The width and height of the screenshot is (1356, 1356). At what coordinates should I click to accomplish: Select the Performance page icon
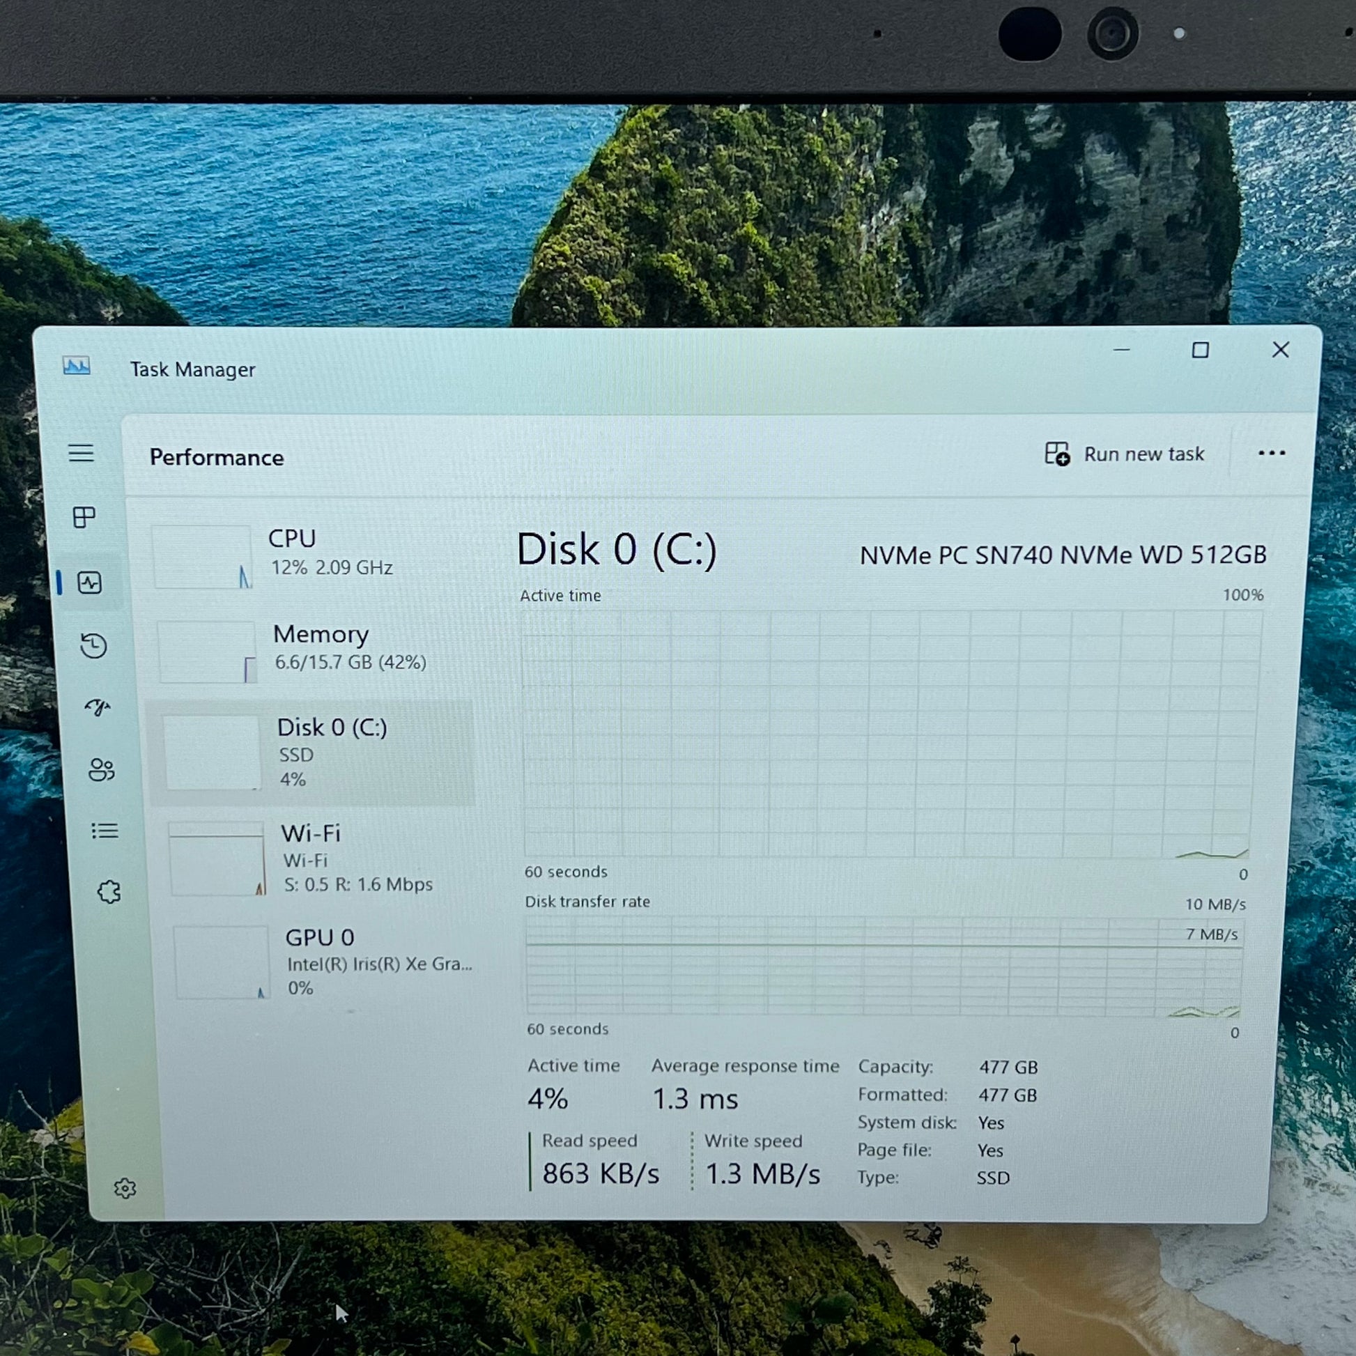pyautogui.click(x=90, y=583)
